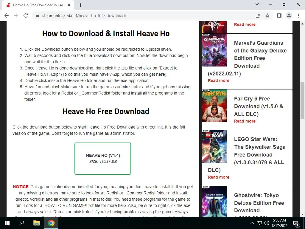Open Chrome's three-dot menu
305x229 pixels.
pos(298,16)
